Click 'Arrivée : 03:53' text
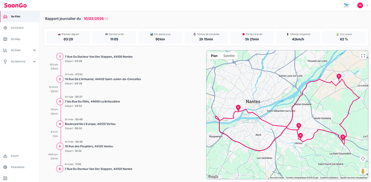Image resolution: width=371 pixels, height=182 pixels. click(74, 74)
